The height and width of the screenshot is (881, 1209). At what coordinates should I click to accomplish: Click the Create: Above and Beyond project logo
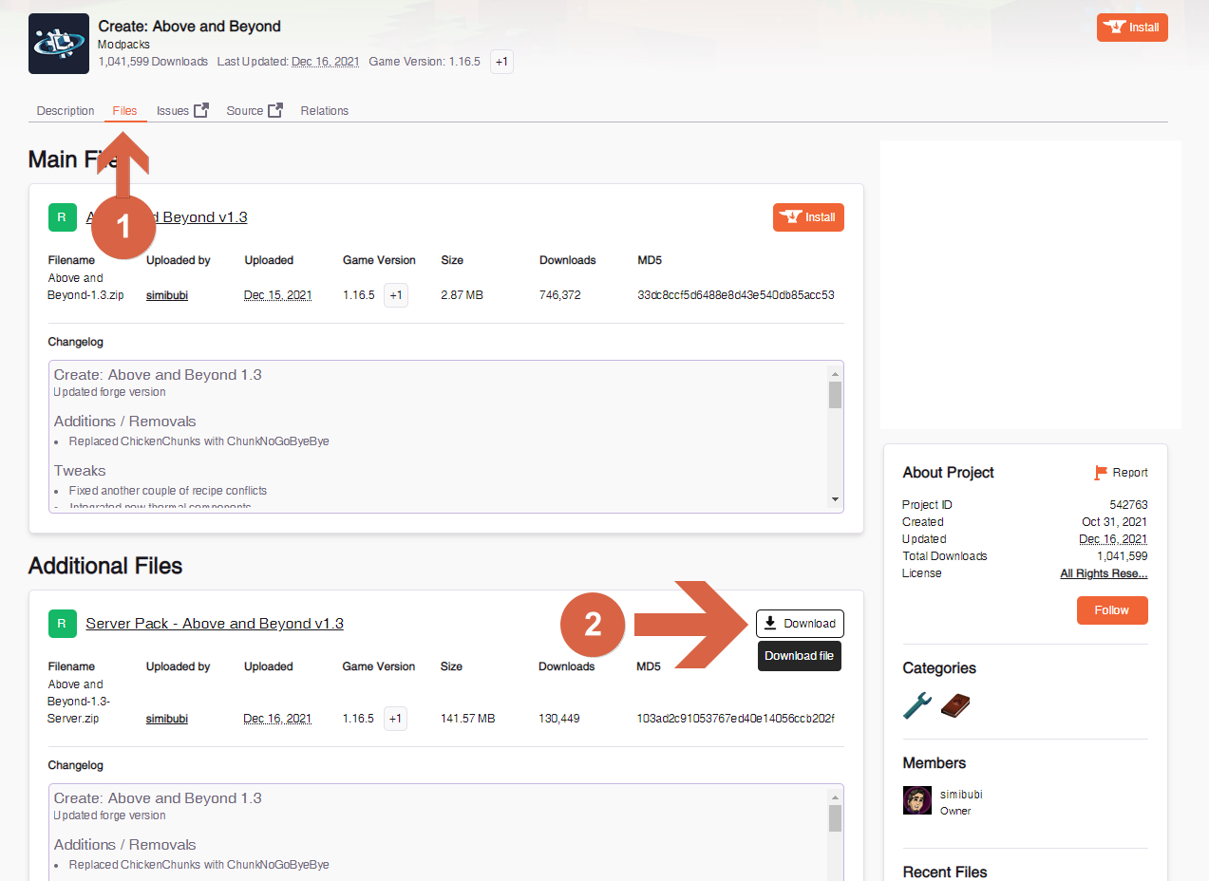pos(59,44)
